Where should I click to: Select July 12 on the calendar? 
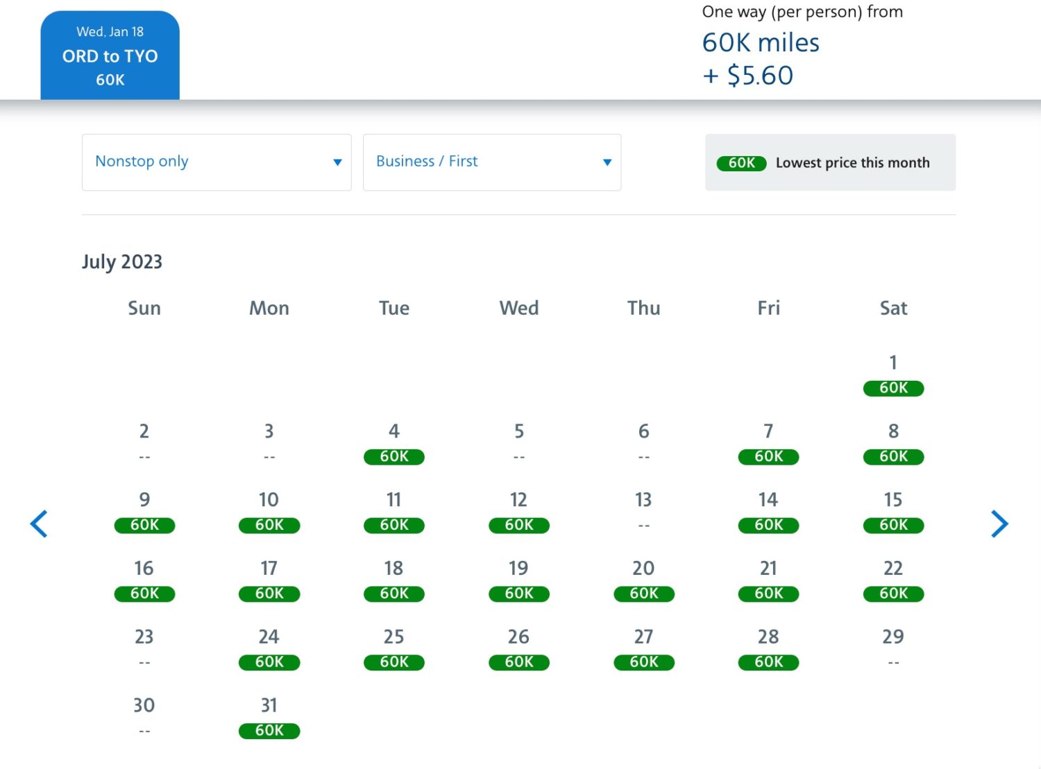point(518,525)
